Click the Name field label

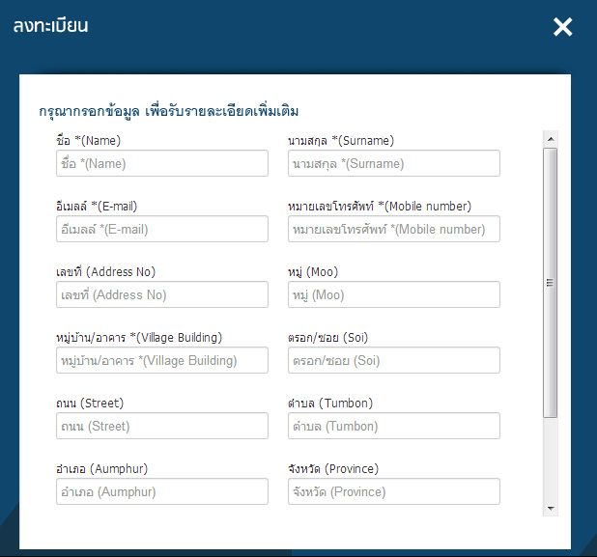[x=89, y=141]
